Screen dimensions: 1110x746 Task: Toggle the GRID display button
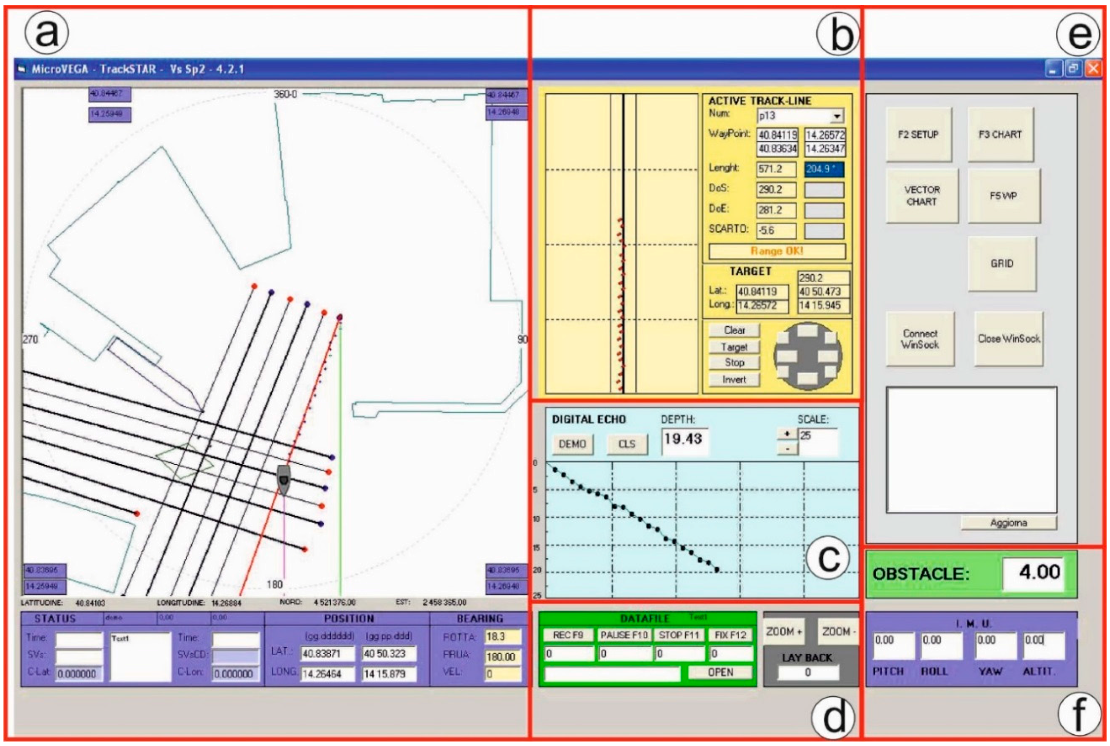tap(1002, 263)
